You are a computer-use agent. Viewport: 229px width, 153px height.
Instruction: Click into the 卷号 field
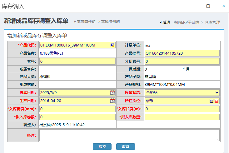point(77,61)
